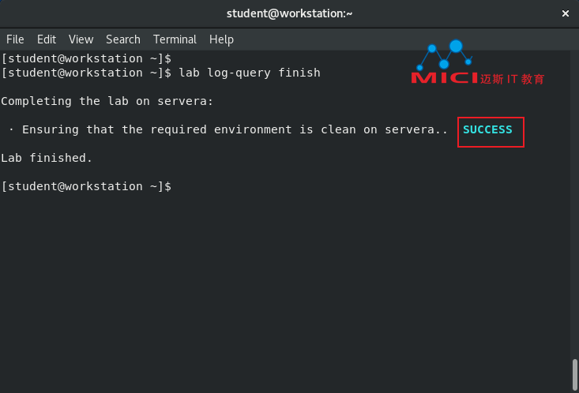Open the Edit menu
The image size is (579, 393).
(x=47, y=39)
